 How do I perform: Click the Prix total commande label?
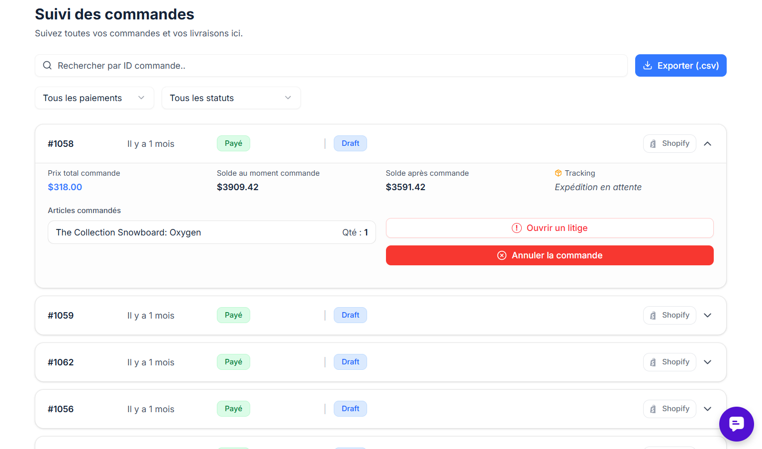[84, 173]
